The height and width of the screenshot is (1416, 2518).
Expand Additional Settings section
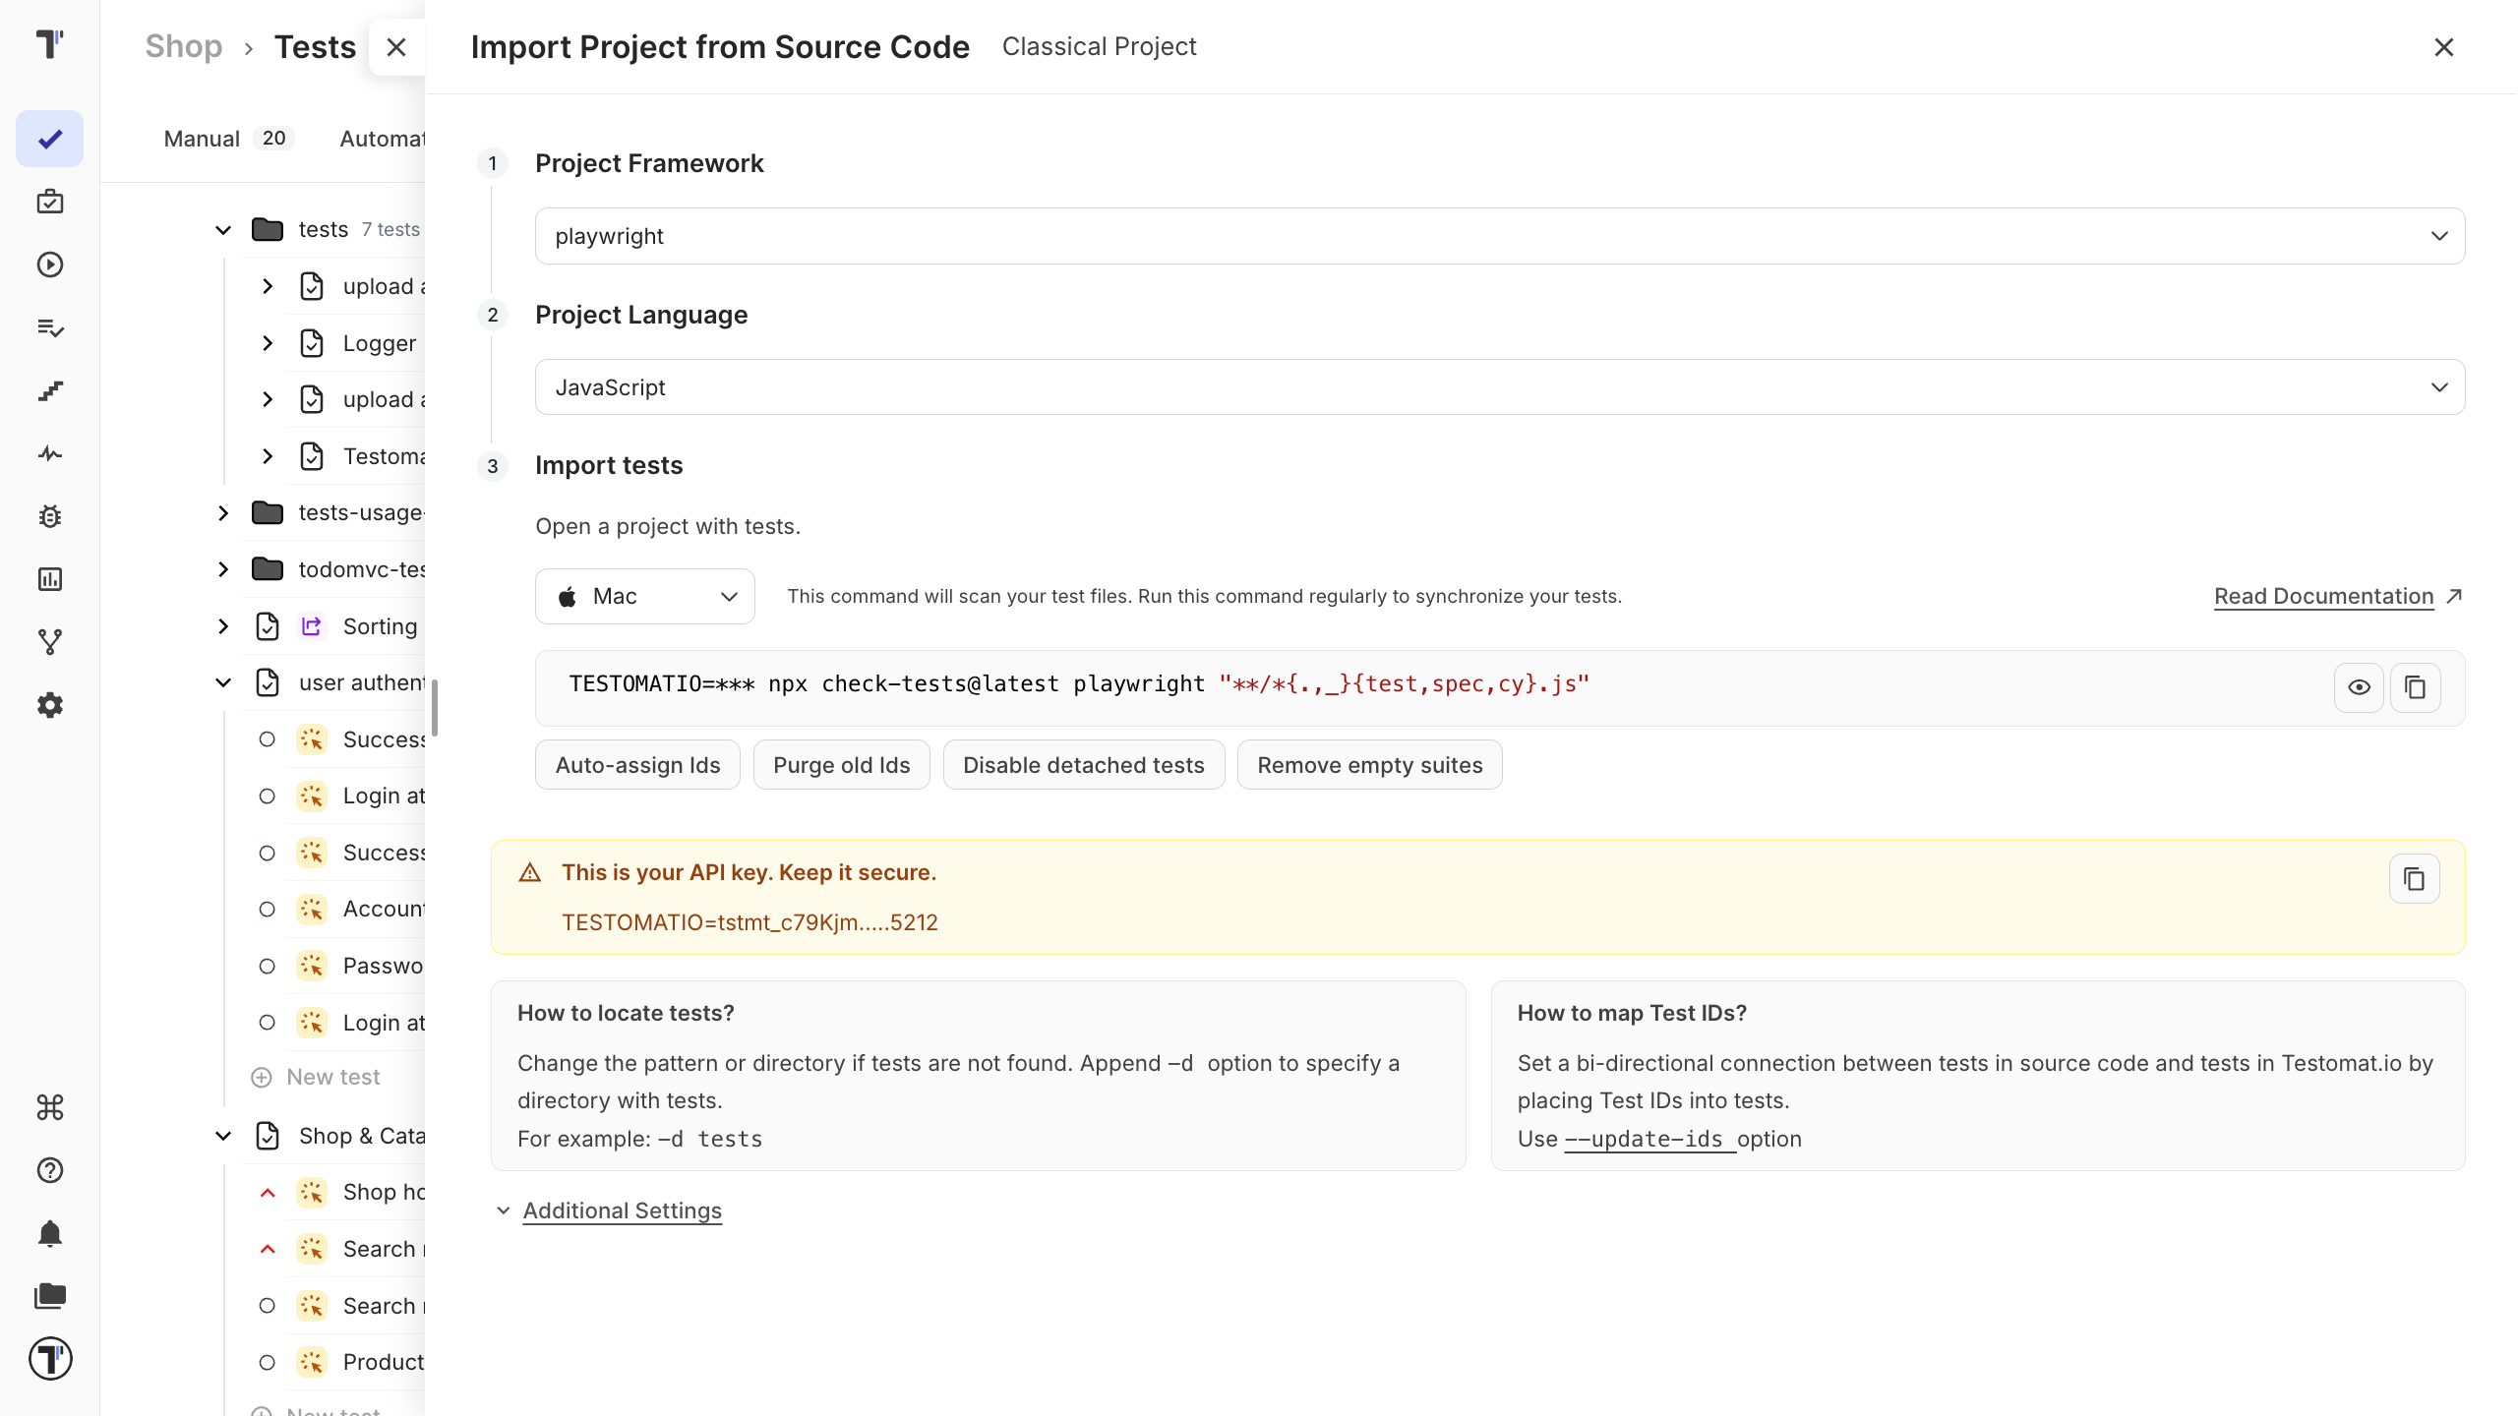[x=622, y=1210]
